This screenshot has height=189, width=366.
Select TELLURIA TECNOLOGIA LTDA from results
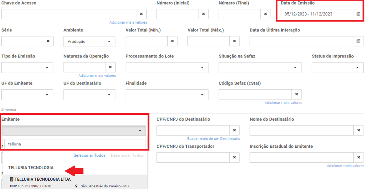point(75,182)
